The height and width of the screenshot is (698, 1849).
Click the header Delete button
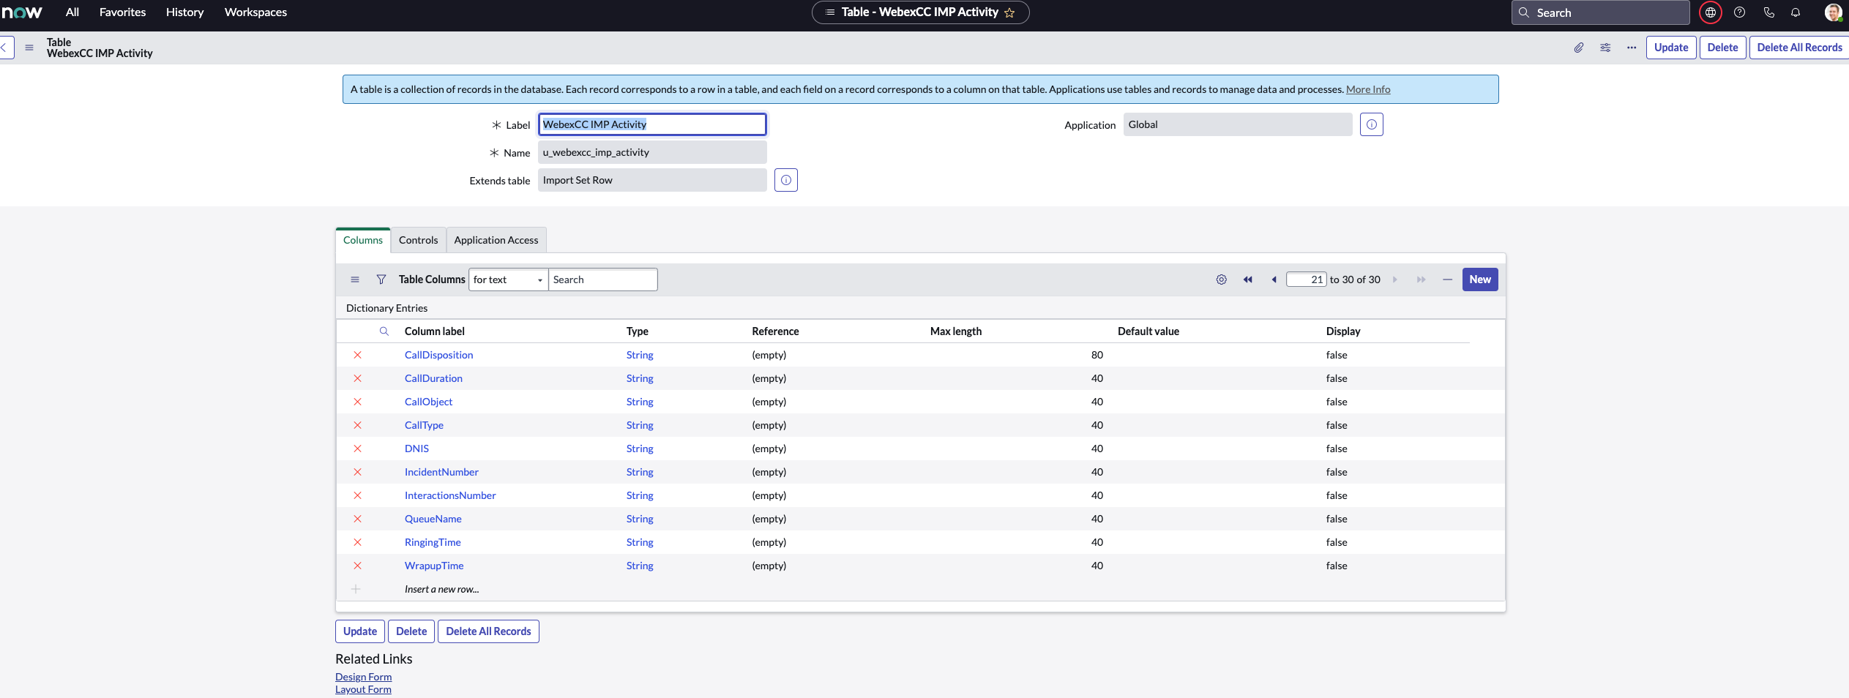(1722, 48)
